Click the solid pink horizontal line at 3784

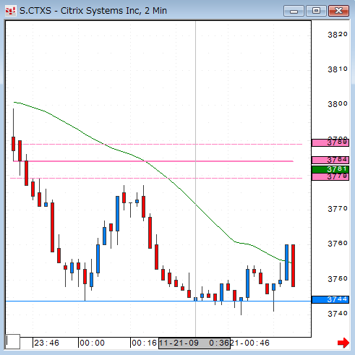(153, 161)
